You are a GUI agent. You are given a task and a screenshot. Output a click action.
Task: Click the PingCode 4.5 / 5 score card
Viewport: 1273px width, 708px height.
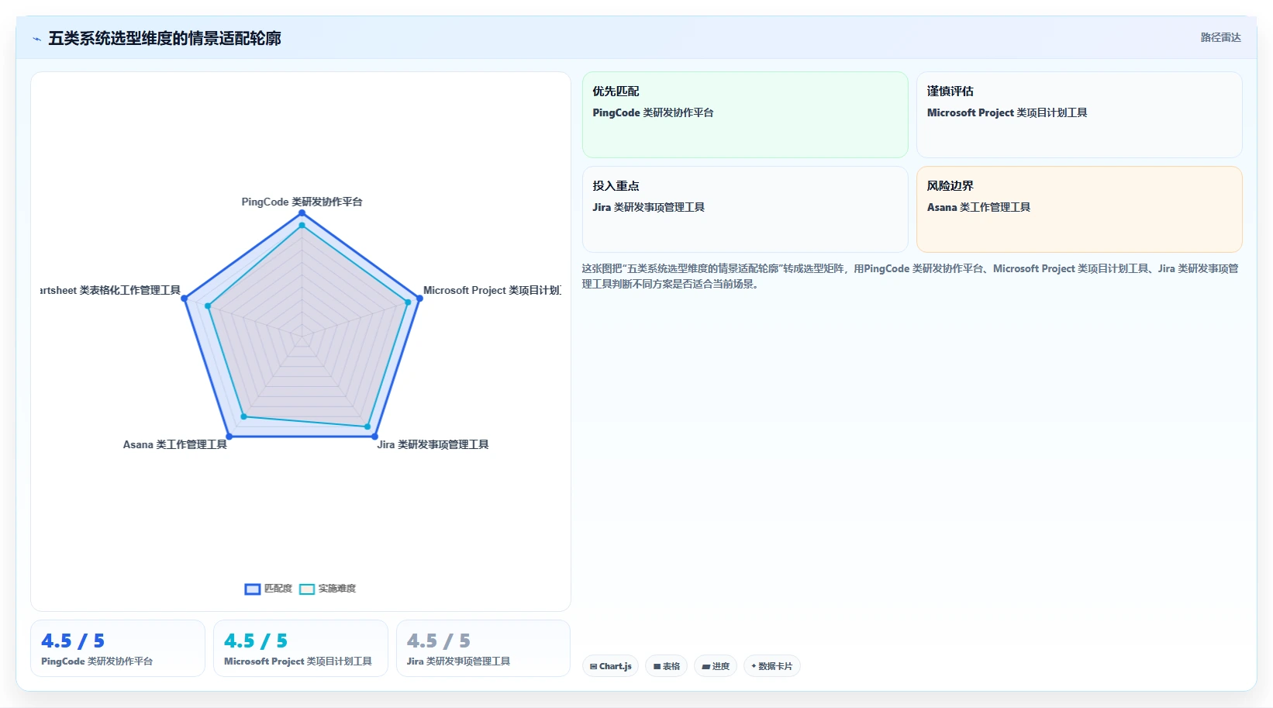point(118,648)
